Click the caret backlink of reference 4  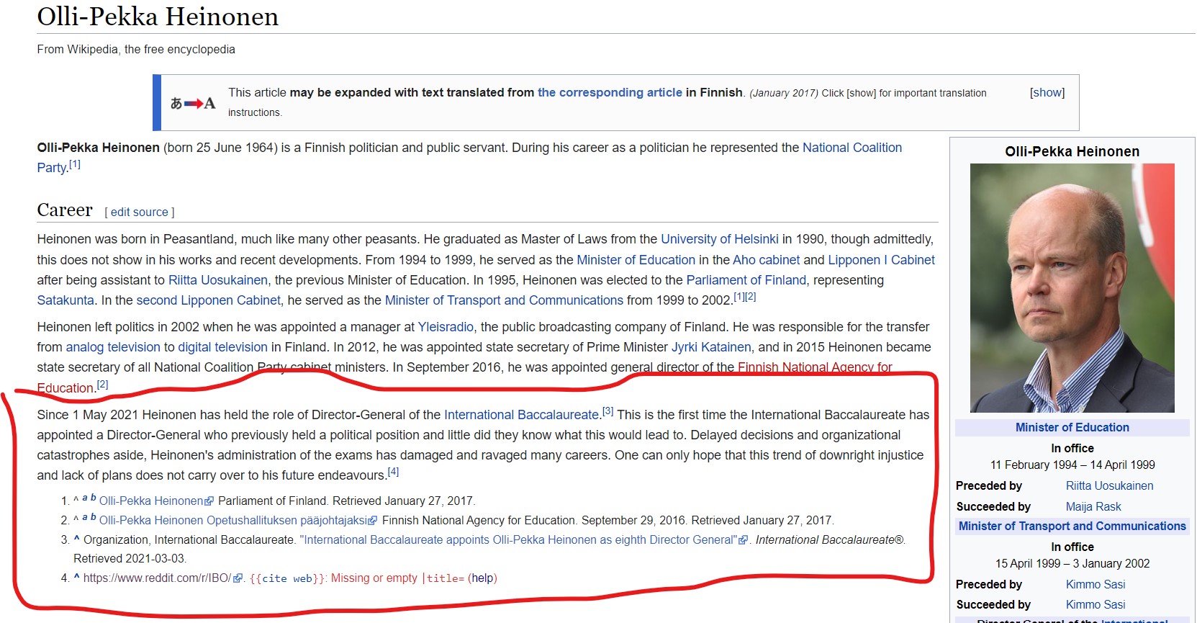[76, 577]
